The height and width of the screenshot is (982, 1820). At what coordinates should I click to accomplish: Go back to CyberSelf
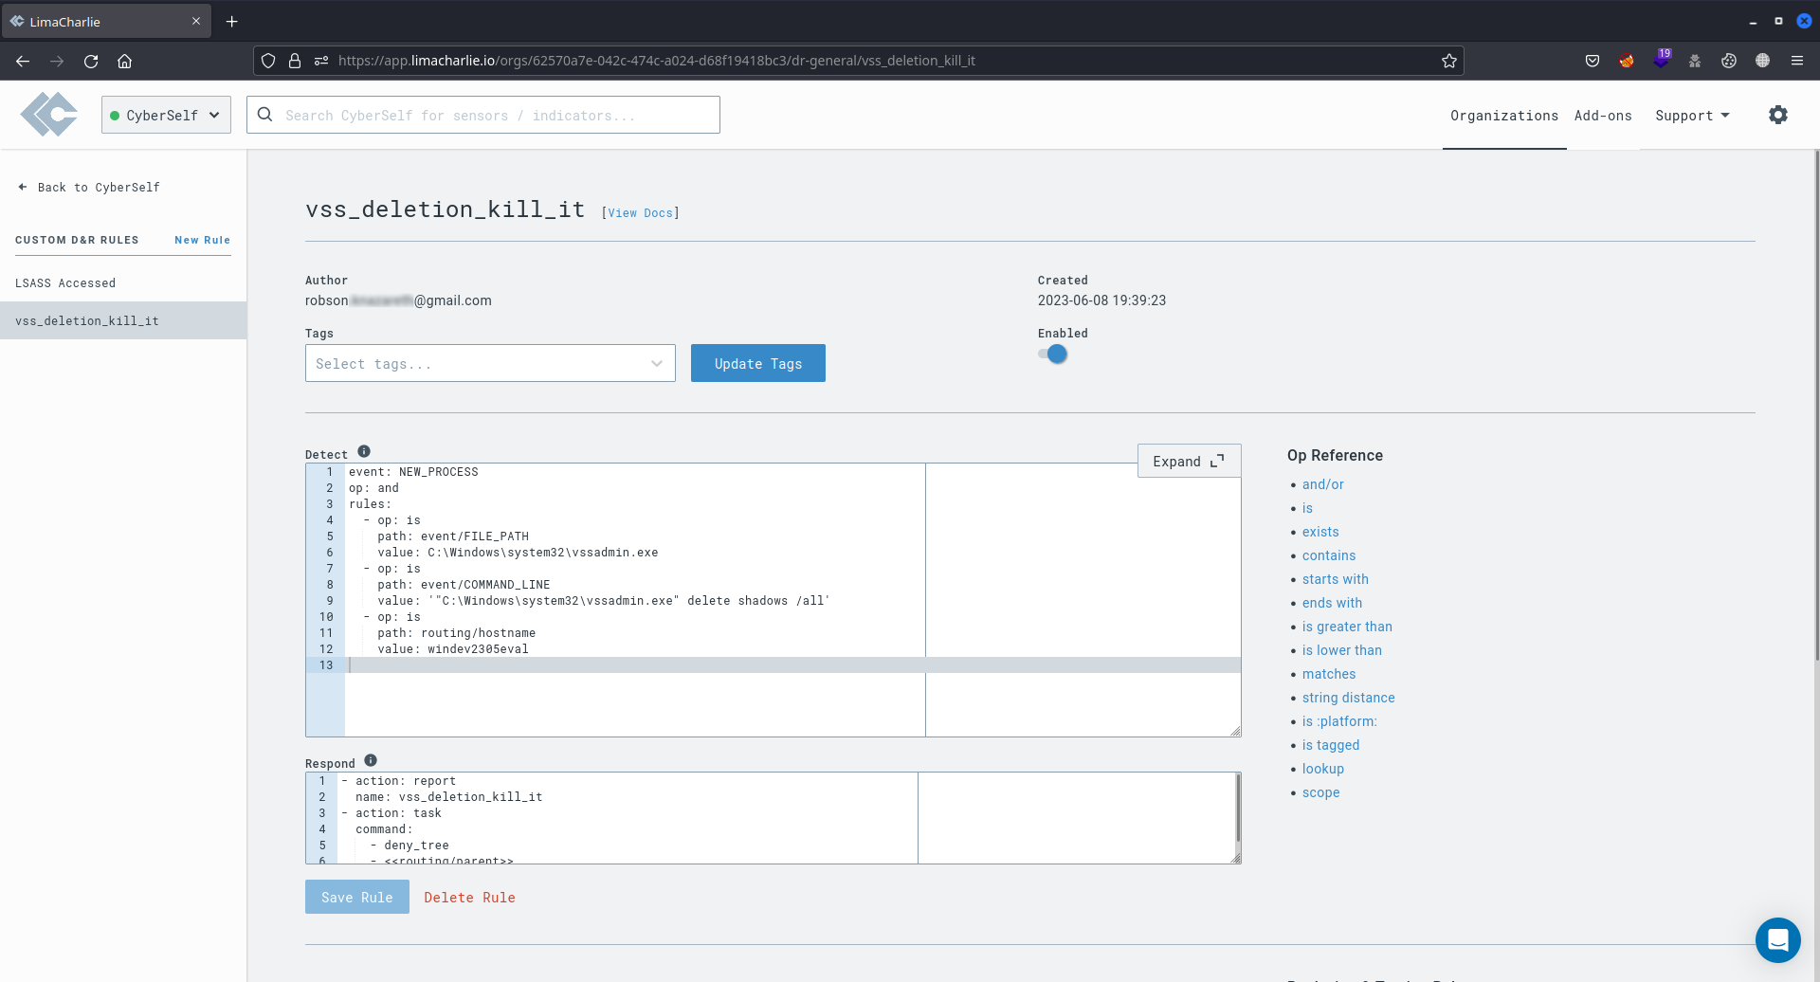[89, 187]
